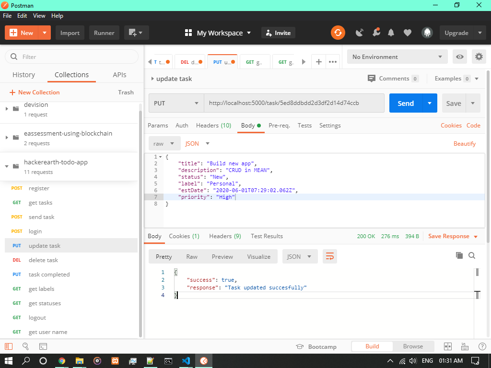Click the Runner button
The width and height of the screenshot is (491, 368).
click(x=104, y=33)
